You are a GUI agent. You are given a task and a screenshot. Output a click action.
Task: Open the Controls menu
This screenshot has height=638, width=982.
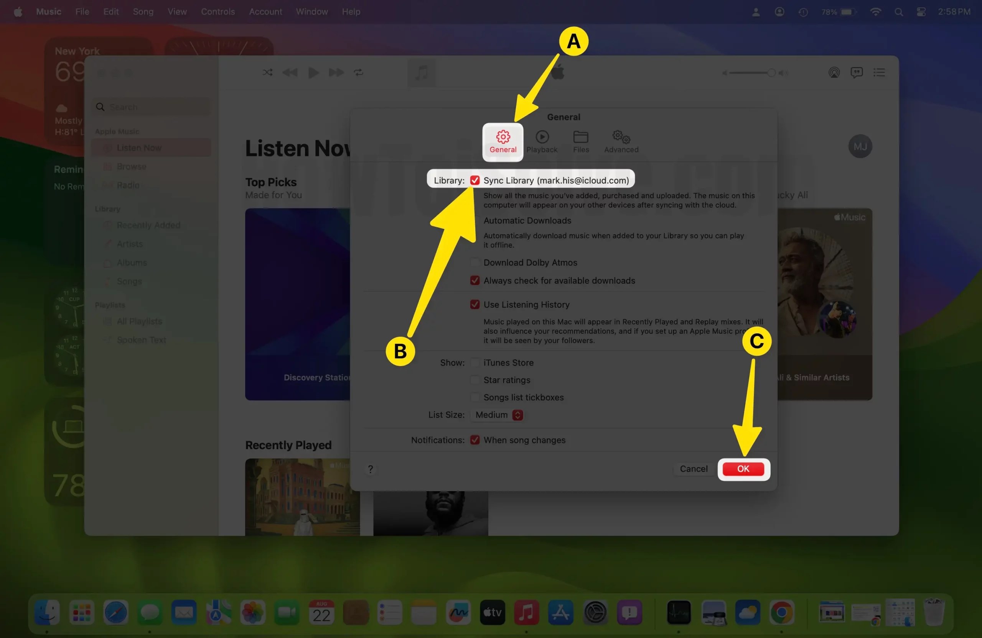tap(217, 11)
